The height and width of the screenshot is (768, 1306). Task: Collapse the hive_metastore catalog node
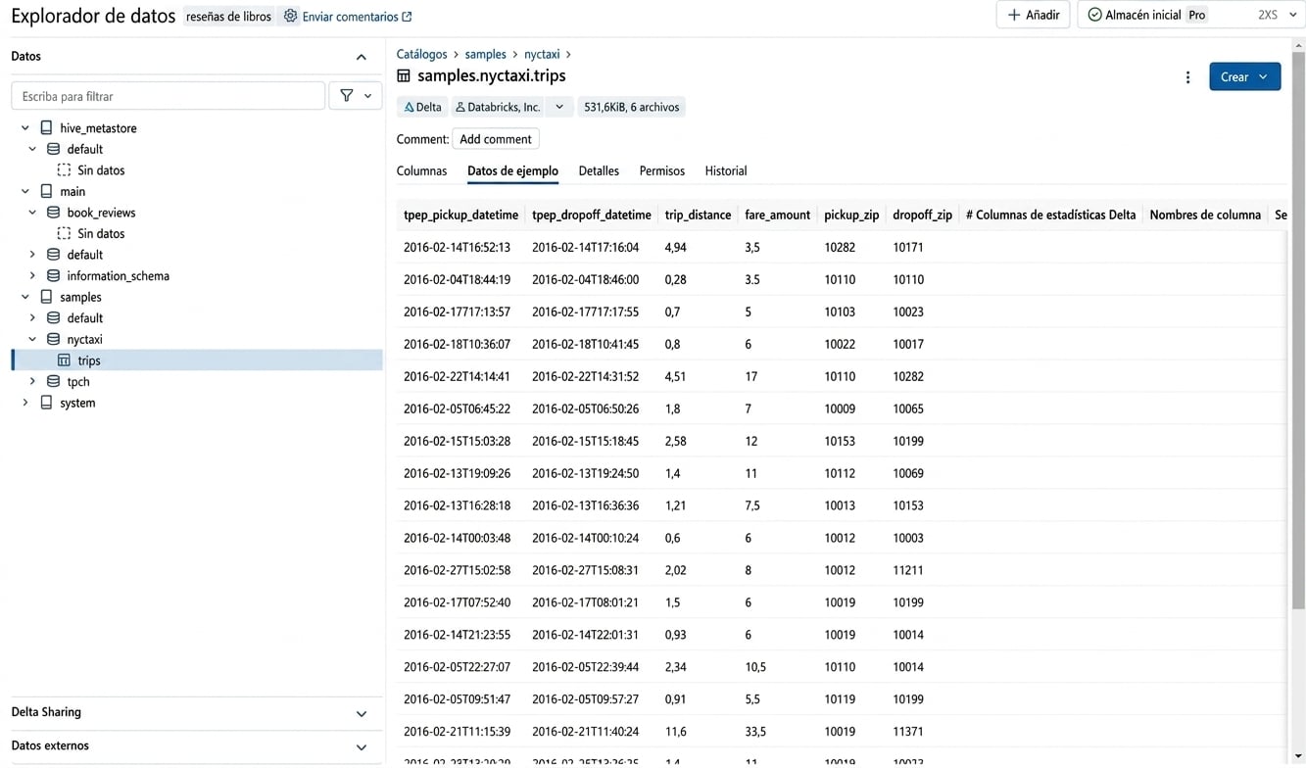(25, 128)
